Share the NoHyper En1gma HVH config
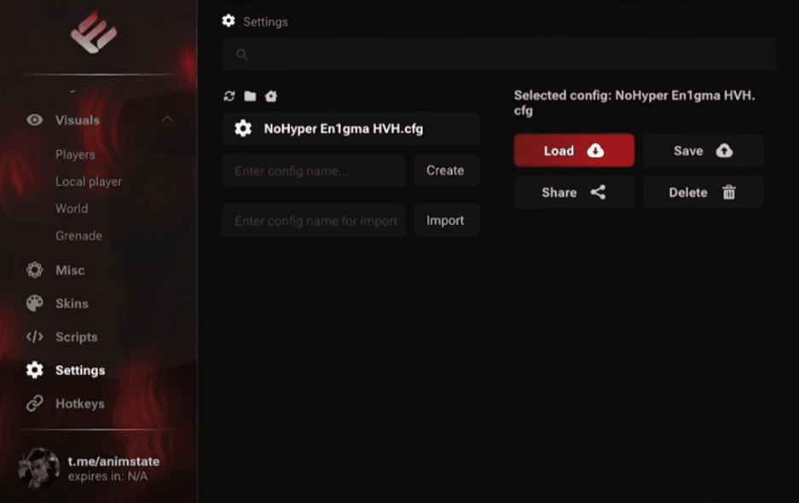The height and width of the screenshot is (503, 799). click(574, 192)
